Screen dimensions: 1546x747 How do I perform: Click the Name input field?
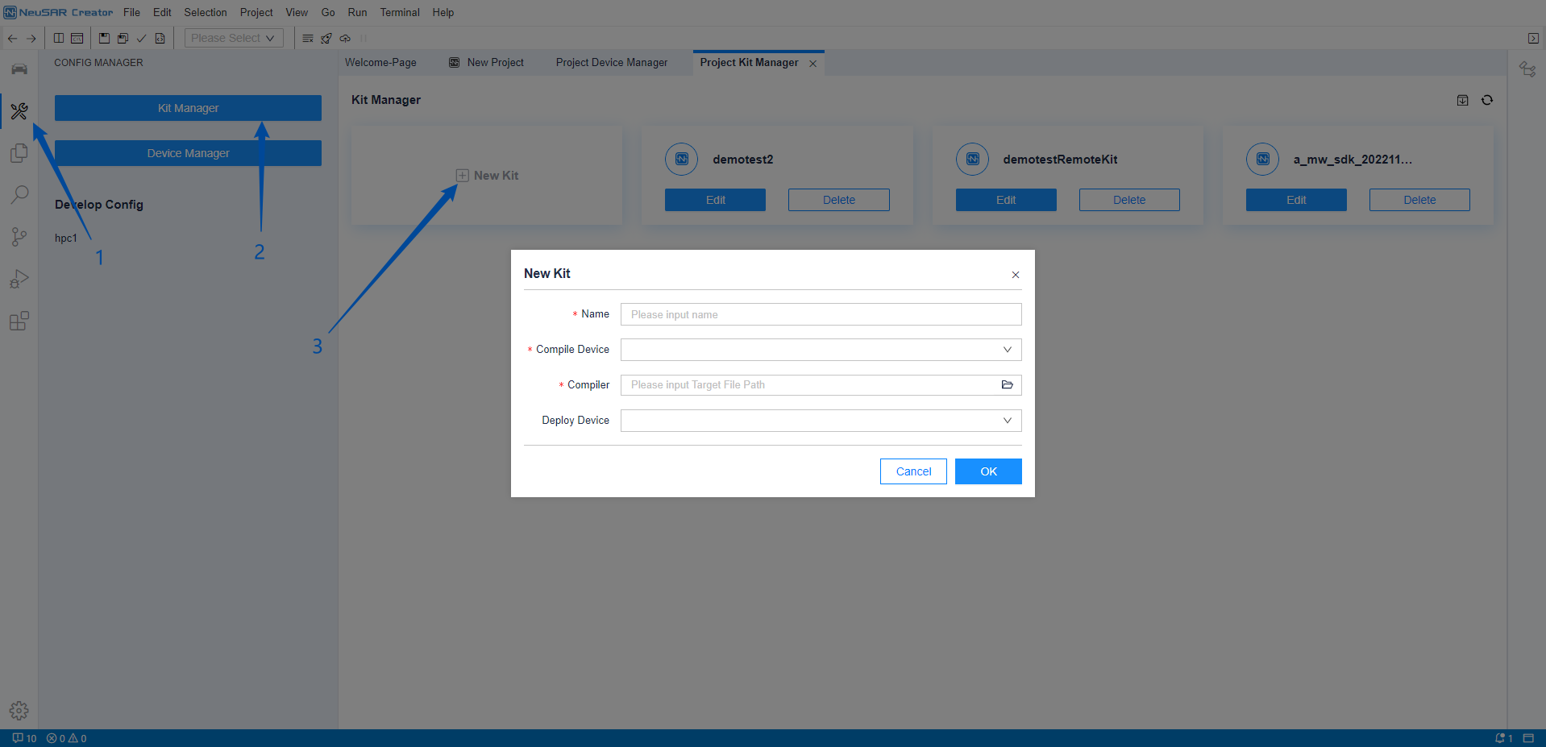[x=821, y=314]
